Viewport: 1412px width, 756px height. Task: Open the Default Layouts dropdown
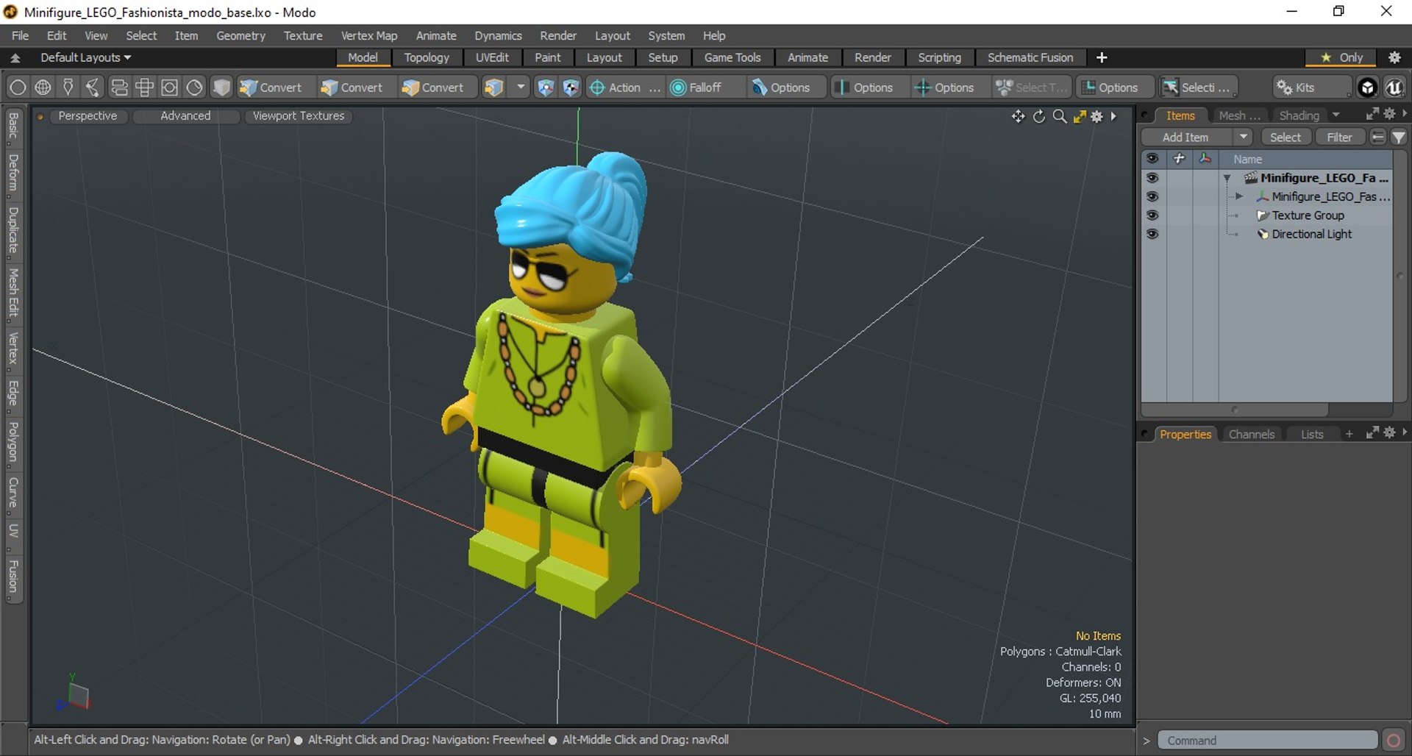(85, 57)
